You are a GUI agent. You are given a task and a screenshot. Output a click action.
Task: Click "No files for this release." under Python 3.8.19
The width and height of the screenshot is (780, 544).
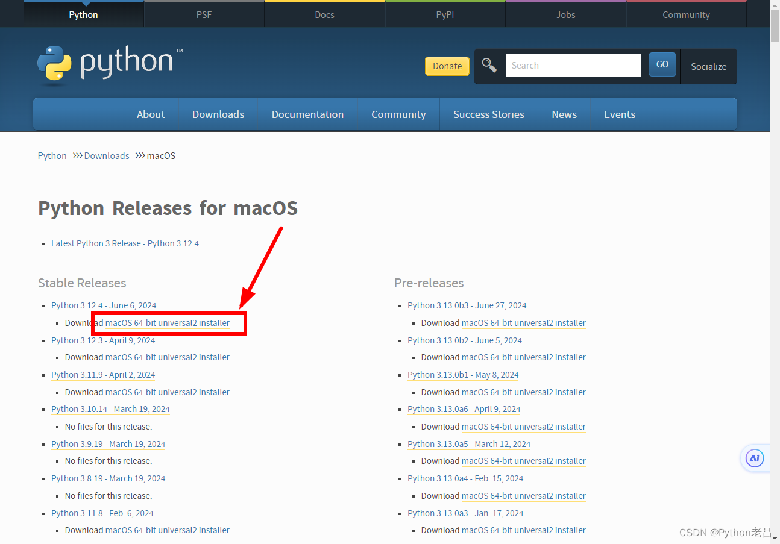click(109, 496)
